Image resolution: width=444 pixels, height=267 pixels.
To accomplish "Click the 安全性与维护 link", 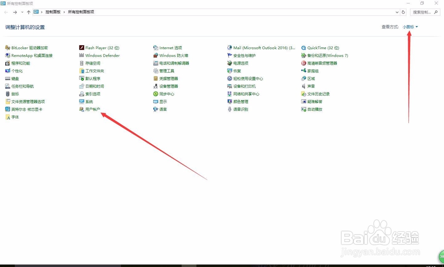I will pyautogui.click(x=244, y=56).
